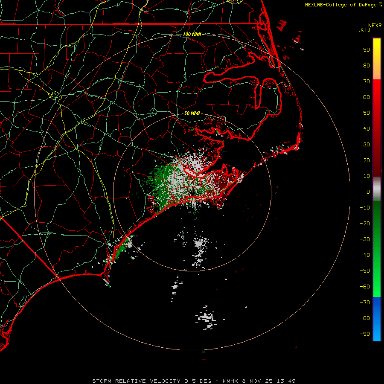Click the [KT] units label
Screen dimensions: 384x384
(x=364, y=29)
